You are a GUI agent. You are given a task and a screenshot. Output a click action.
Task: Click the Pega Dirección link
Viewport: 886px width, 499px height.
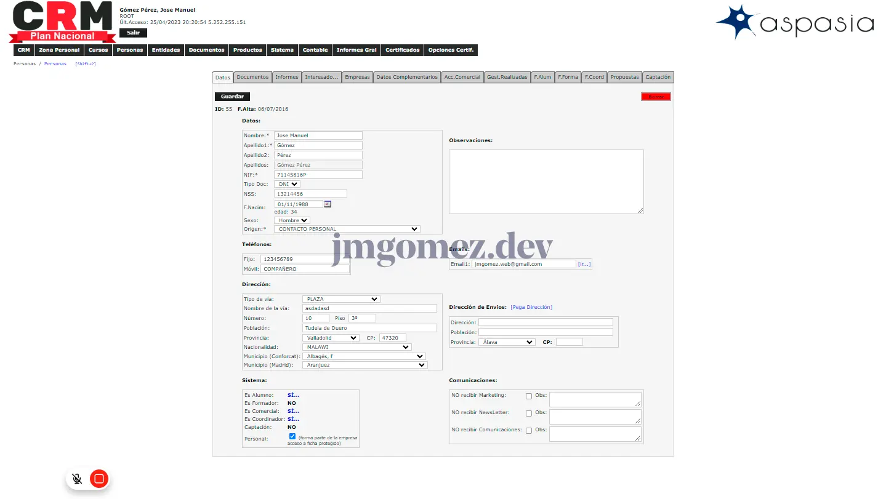point(531,307)
